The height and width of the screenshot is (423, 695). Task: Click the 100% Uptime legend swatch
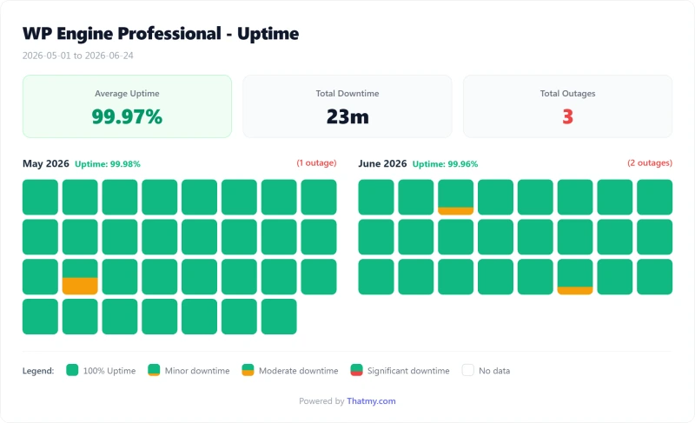pos(72,370)
